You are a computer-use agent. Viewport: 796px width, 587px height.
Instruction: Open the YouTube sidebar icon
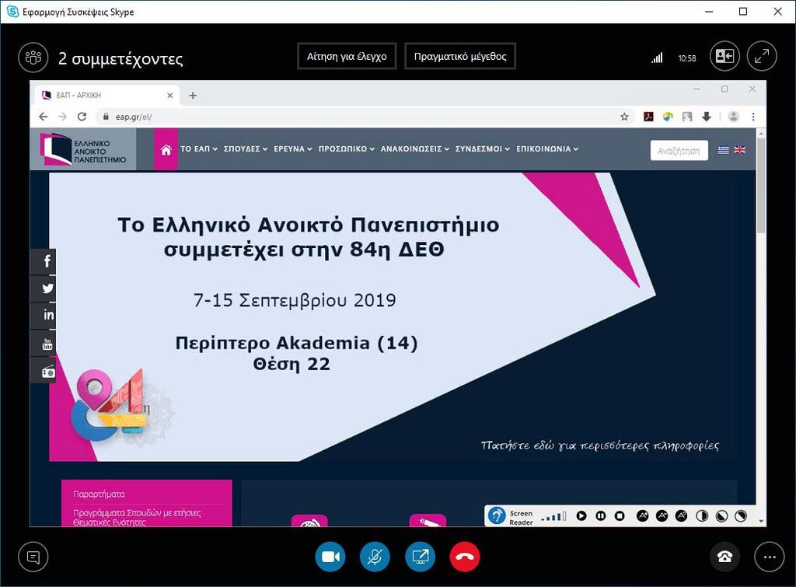point(44,343)
